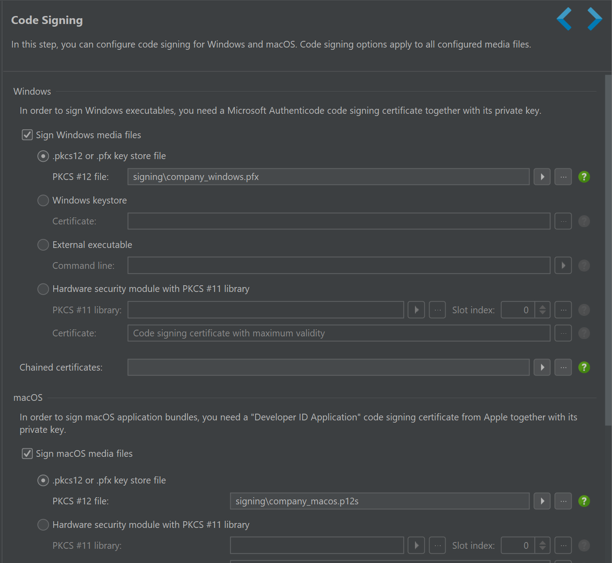Select the Windows keystore option

click(43, 200)
